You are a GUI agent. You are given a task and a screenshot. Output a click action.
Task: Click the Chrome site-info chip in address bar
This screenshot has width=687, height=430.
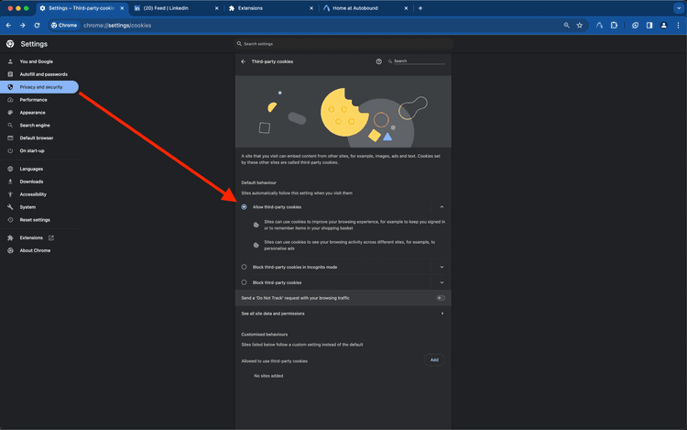[x=64, y=26]
